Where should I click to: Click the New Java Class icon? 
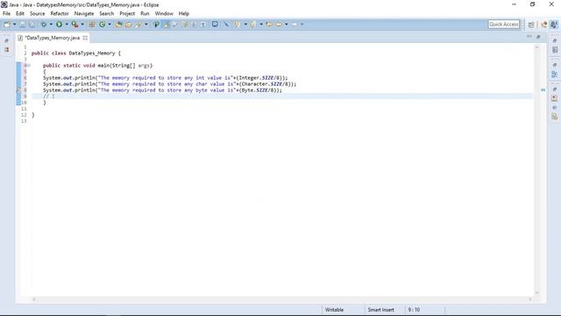pos(103,25)
